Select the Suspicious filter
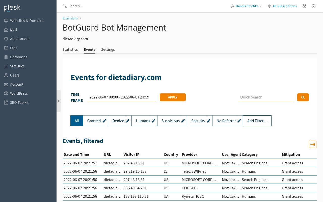Viewport: 323px width, 202px height. (171, 121)
